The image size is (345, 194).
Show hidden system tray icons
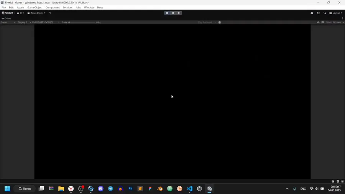[287, 189]
